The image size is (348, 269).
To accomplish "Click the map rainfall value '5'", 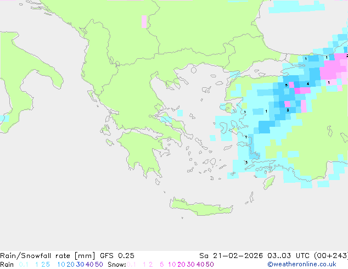I will (x=287, y=85).
